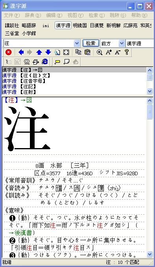Jump to next entry with down arrow
Viewport: 155px width, 267px height.
pyautogui.click(x=48, y=52)
